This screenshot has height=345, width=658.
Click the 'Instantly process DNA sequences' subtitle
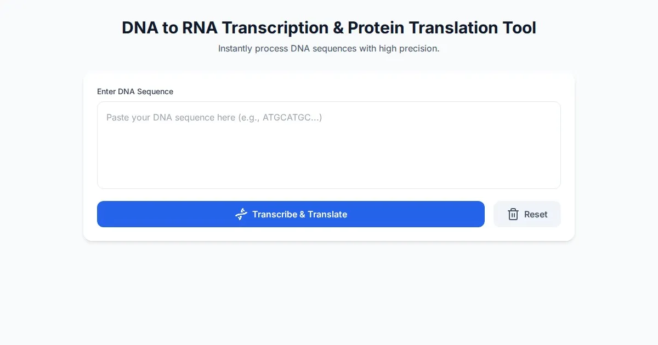coord(329,48)
